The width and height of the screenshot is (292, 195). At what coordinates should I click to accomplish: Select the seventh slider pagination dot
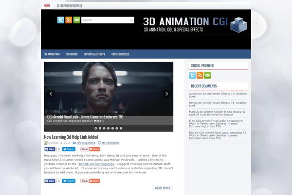pyautogui.click(x=121, y=128)
